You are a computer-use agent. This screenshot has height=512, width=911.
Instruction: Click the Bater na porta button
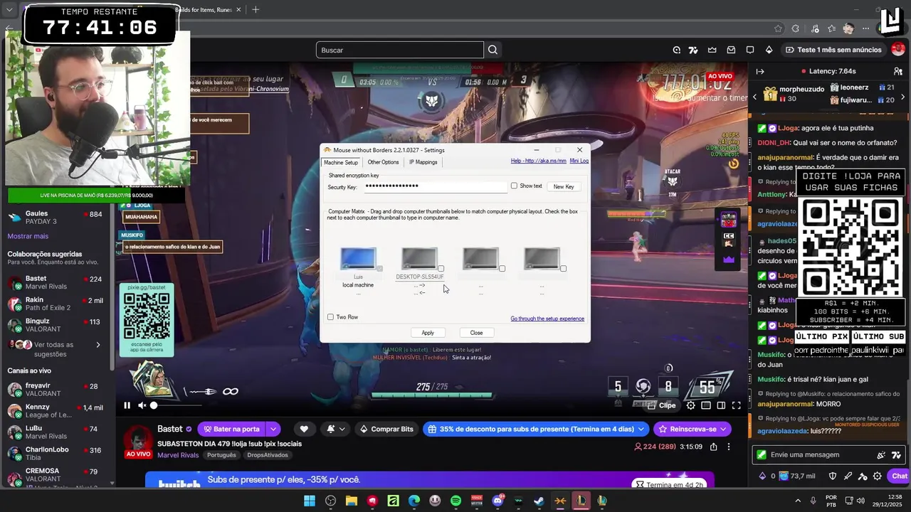pyautogui.click(x=231, y=429)
